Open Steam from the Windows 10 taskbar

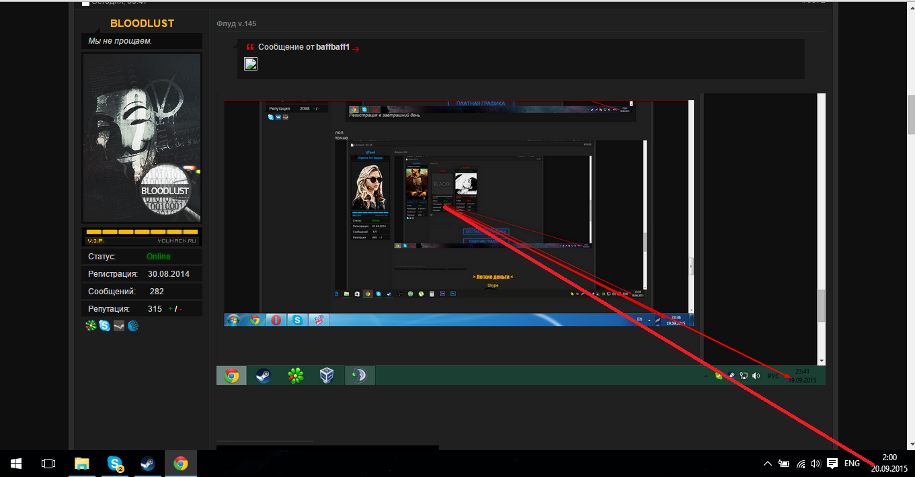pyautogui.click(x=148, y=464)
